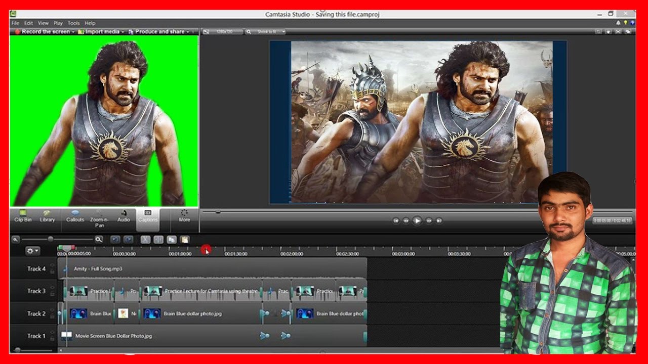Open the Play menu
The width and height of the screenshot is (648, 364).
58,23
